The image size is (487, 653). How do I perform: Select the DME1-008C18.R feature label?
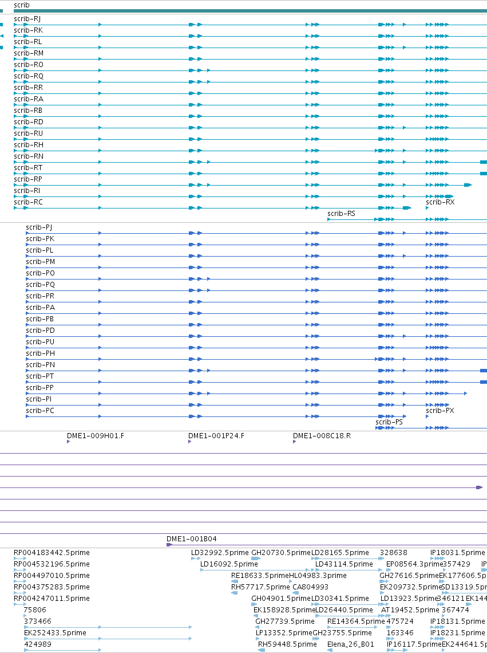[x=322, y=435]
